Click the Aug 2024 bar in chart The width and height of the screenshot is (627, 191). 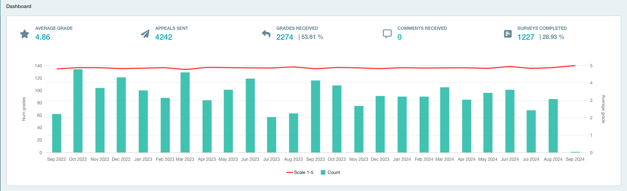pos(553,126)
